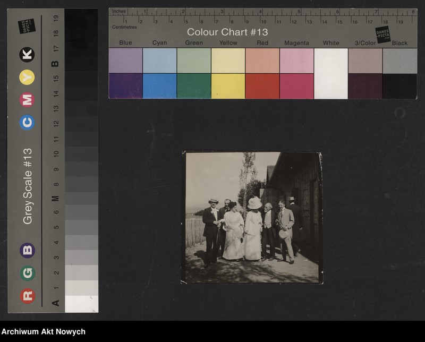Select the pale yellow swatch under Yellow
Screen dimensions: 425x342
pyautogui.click(x=228, y=61)
